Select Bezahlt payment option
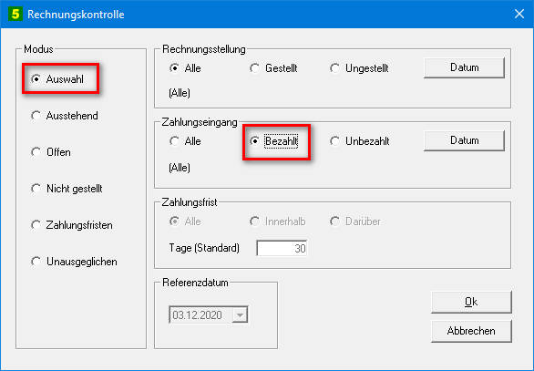Screen dimensions: 534x371 273,141
